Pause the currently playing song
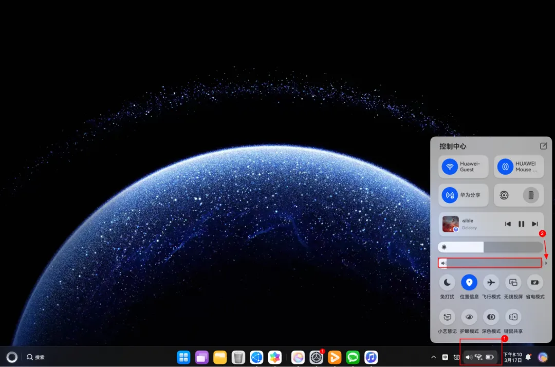555x367 pixels. (521, 224)
